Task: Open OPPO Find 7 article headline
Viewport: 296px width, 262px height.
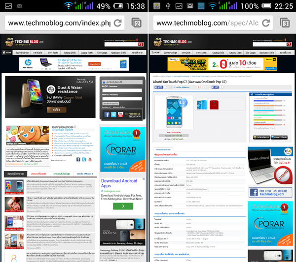Action: (x=59, y=235)
